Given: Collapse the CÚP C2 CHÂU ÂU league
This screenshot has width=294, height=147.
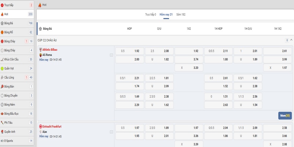Looking at the screenshot, I should pos(291,40).
